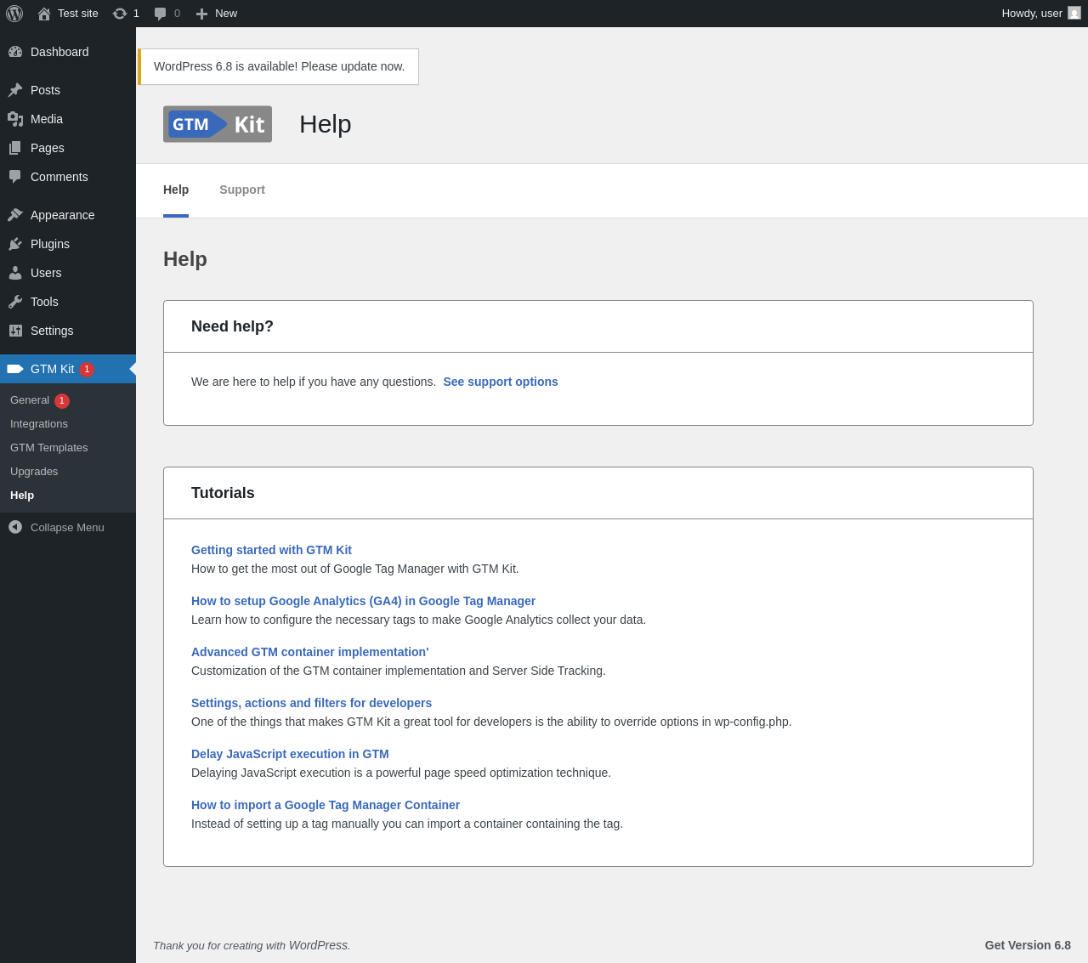Click the GTM Kit red badge count
The image size is (1088, 963).
coord(87,370)
